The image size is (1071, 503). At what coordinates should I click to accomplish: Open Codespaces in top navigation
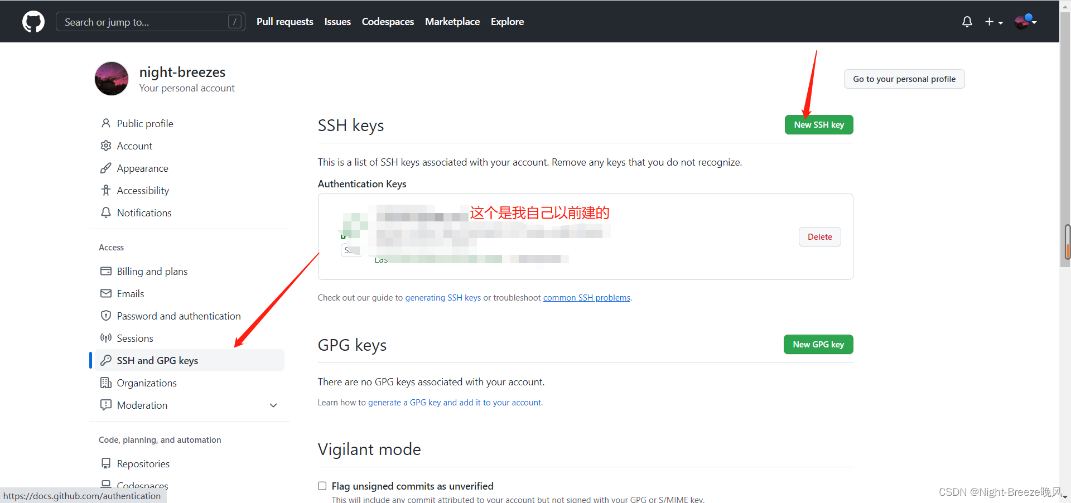(388, 22)
